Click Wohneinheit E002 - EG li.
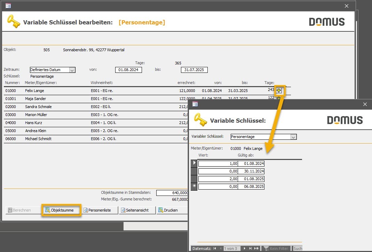This screenshot has height=252, width=372. click(x=101, y=107)
